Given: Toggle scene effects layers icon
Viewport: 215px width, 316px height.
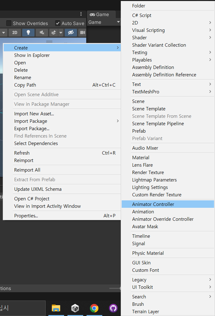Looking at the screenshot, I should point(53,32).
